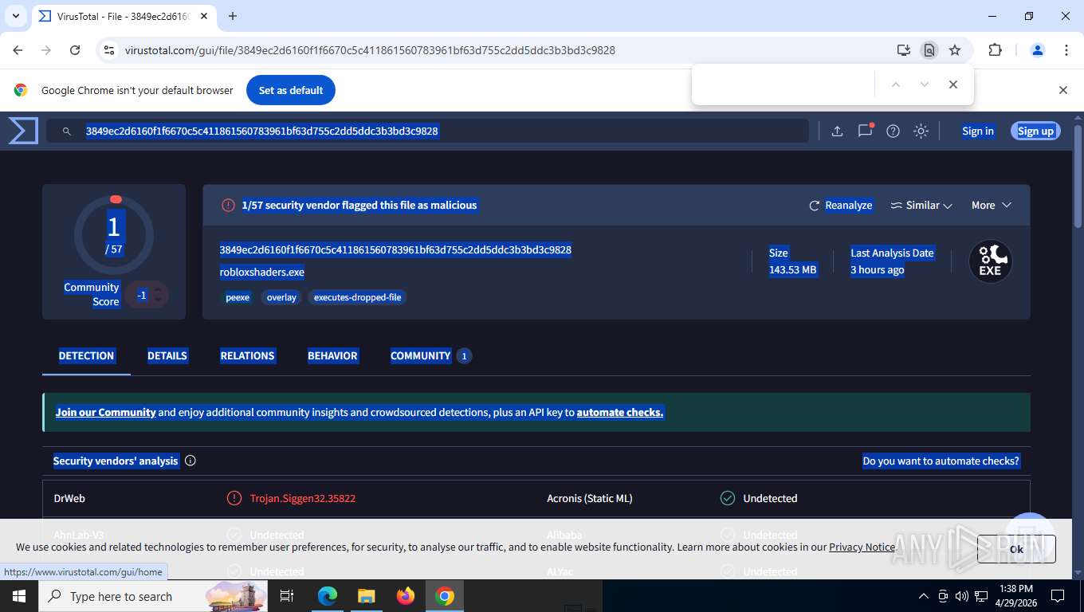
Task: Upload a file via the upload icon
Action: pos(837,131)
